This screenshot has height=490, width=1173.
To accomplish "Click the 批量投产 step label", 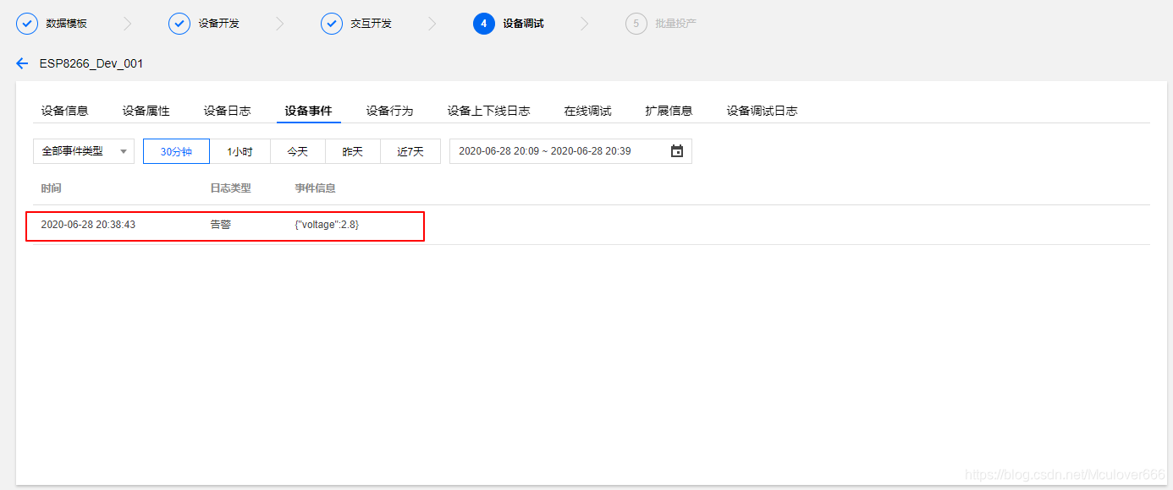I will 676,24.
